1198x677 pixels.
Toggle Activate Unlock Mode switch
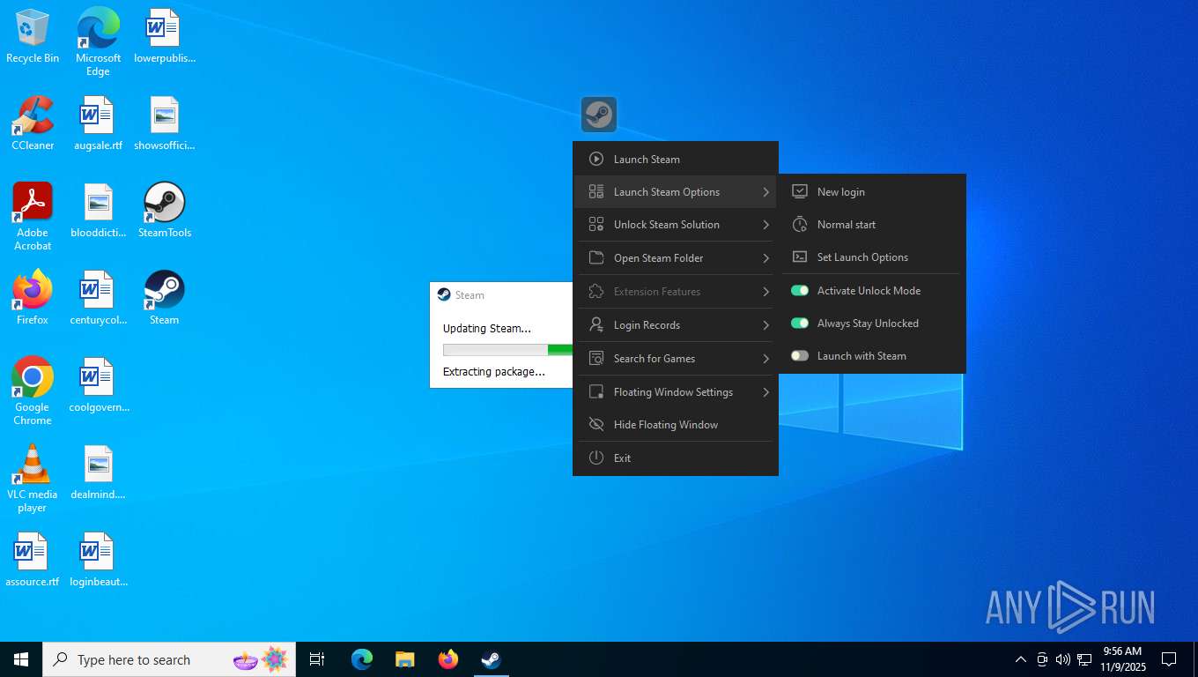pos(800,291)
